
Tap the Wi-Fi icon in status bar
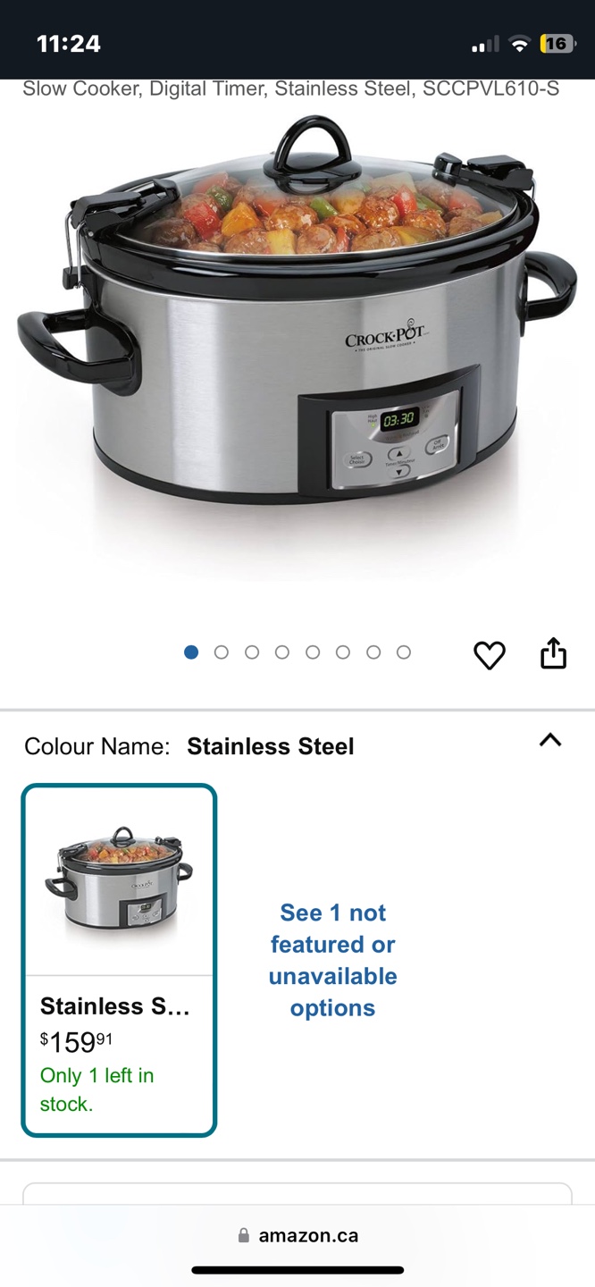tap(519, 44)
